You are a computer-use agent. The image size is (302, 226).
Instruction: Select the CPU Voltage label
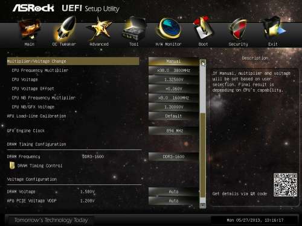pyautogui.click(x=25, y=80)
